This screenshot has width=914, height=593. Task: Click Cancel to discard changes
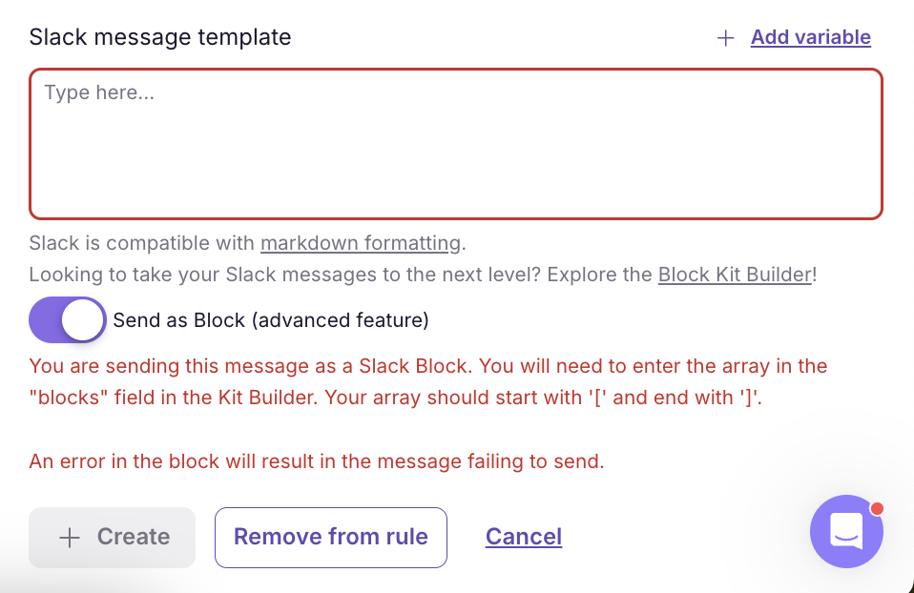pos(523,537)
